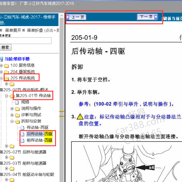Click folder icon above 第205-00节 label
This screenshot has height=182, width=182.
coord(12,84)
